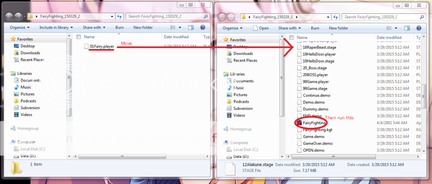Tick the select-all checkbox in the left window header
This screenshot has height=184, width=432.
tap(78, 37)
